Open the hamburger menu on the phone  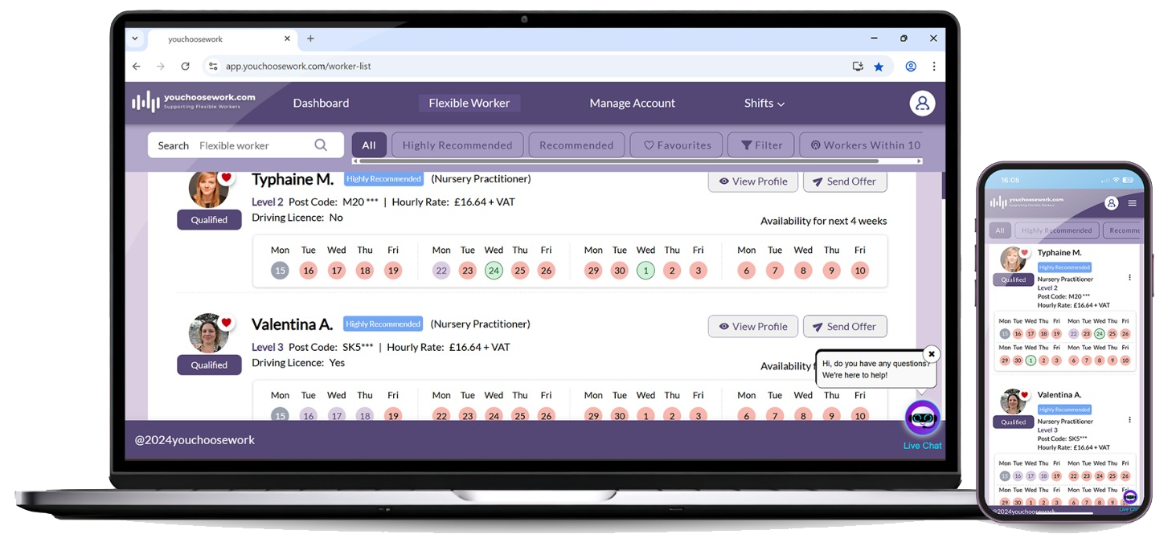(x=1132, y=203)
